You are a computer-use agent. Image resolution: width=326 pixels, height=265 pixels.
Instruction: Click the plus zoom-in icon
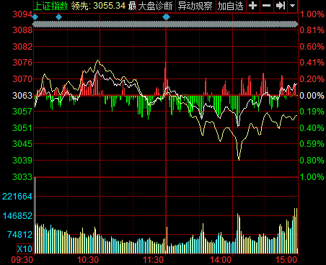click(x=252, y=6)
